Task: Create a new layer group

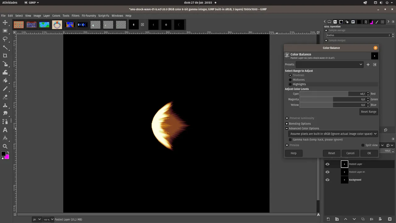Action: [x=337, y=219]
